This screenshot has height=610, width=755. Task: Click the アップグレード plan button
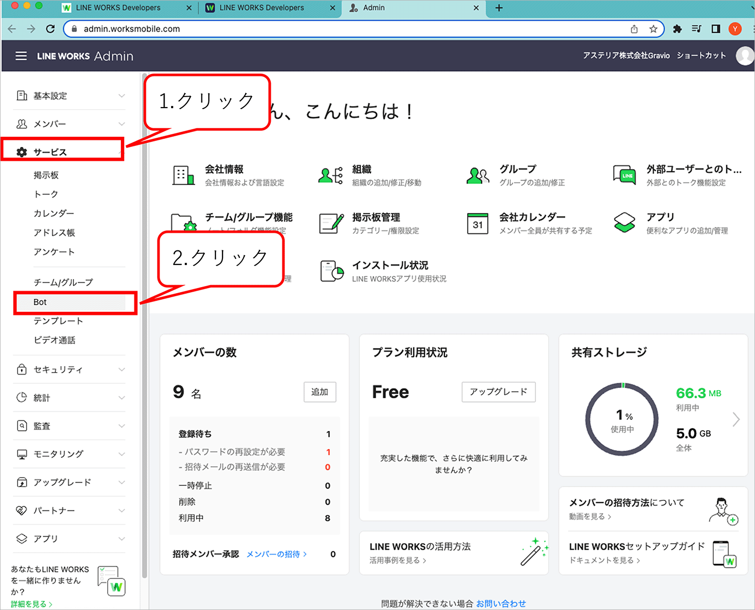point(498,392)
